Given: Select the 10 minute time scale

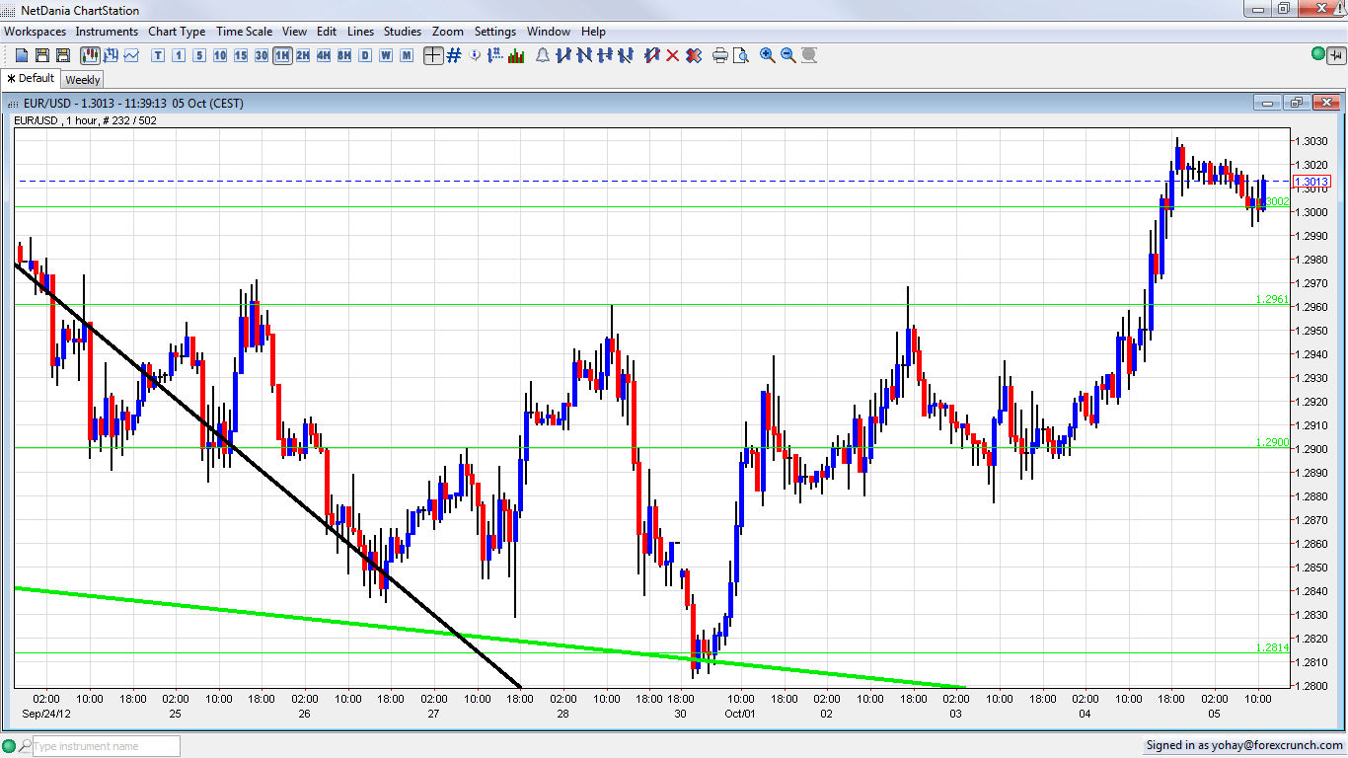Looking at the screenshot, I should (x=220, y=55).
